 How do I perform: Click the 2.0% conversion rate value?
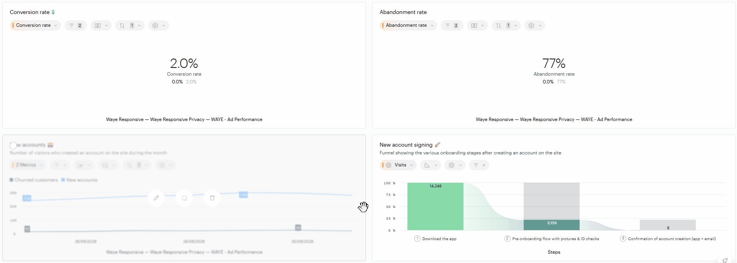click(184, 63)
